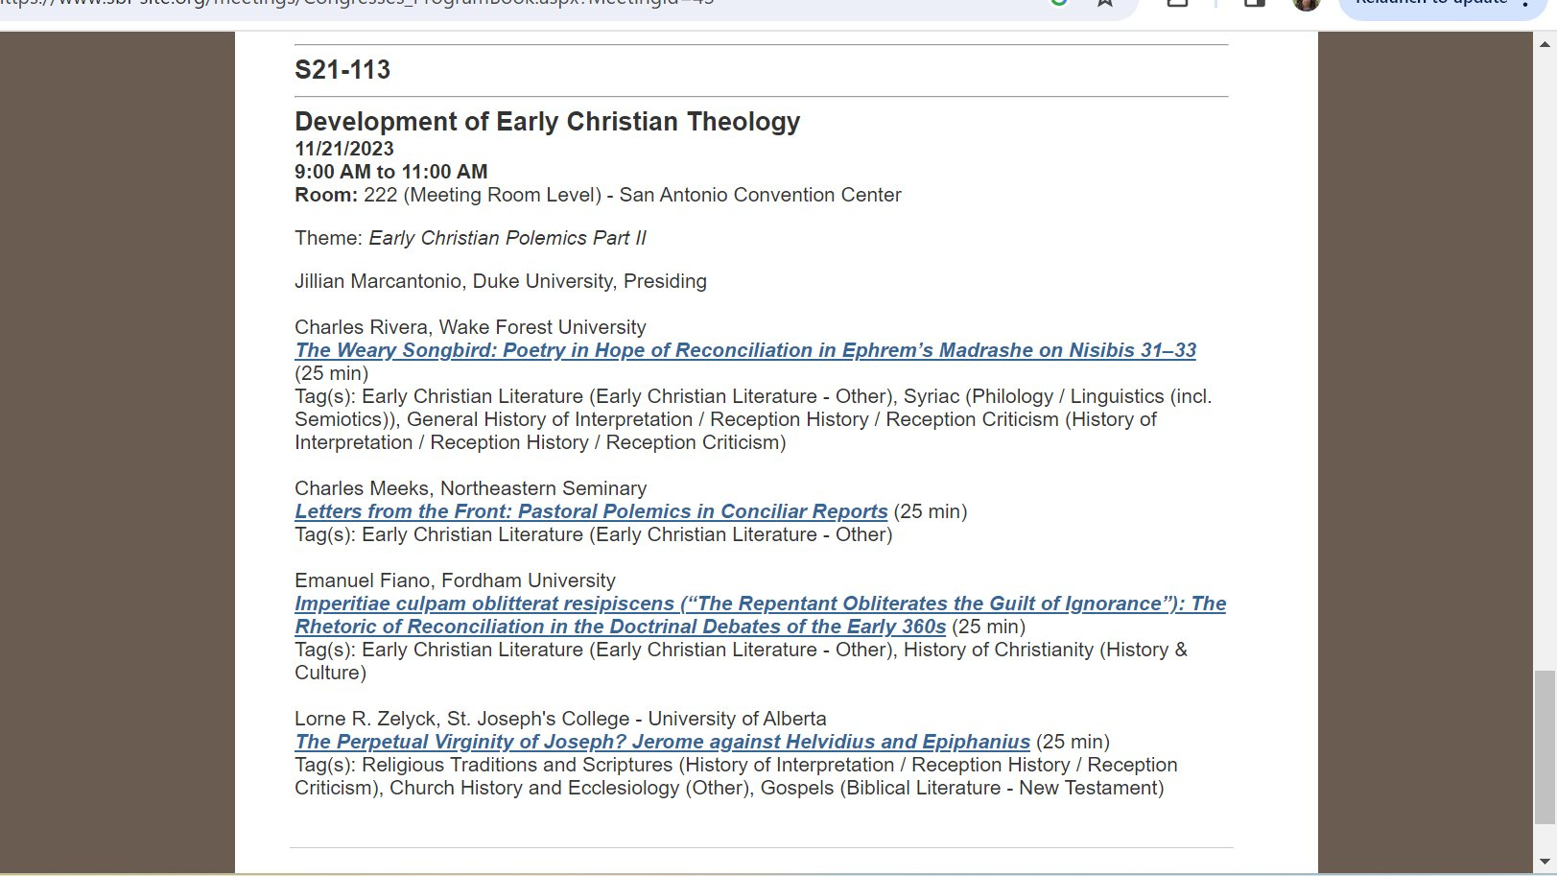Open Perpetual Virginity of Joseph paper link
The image size is (1557, 876).
[662, 742]
